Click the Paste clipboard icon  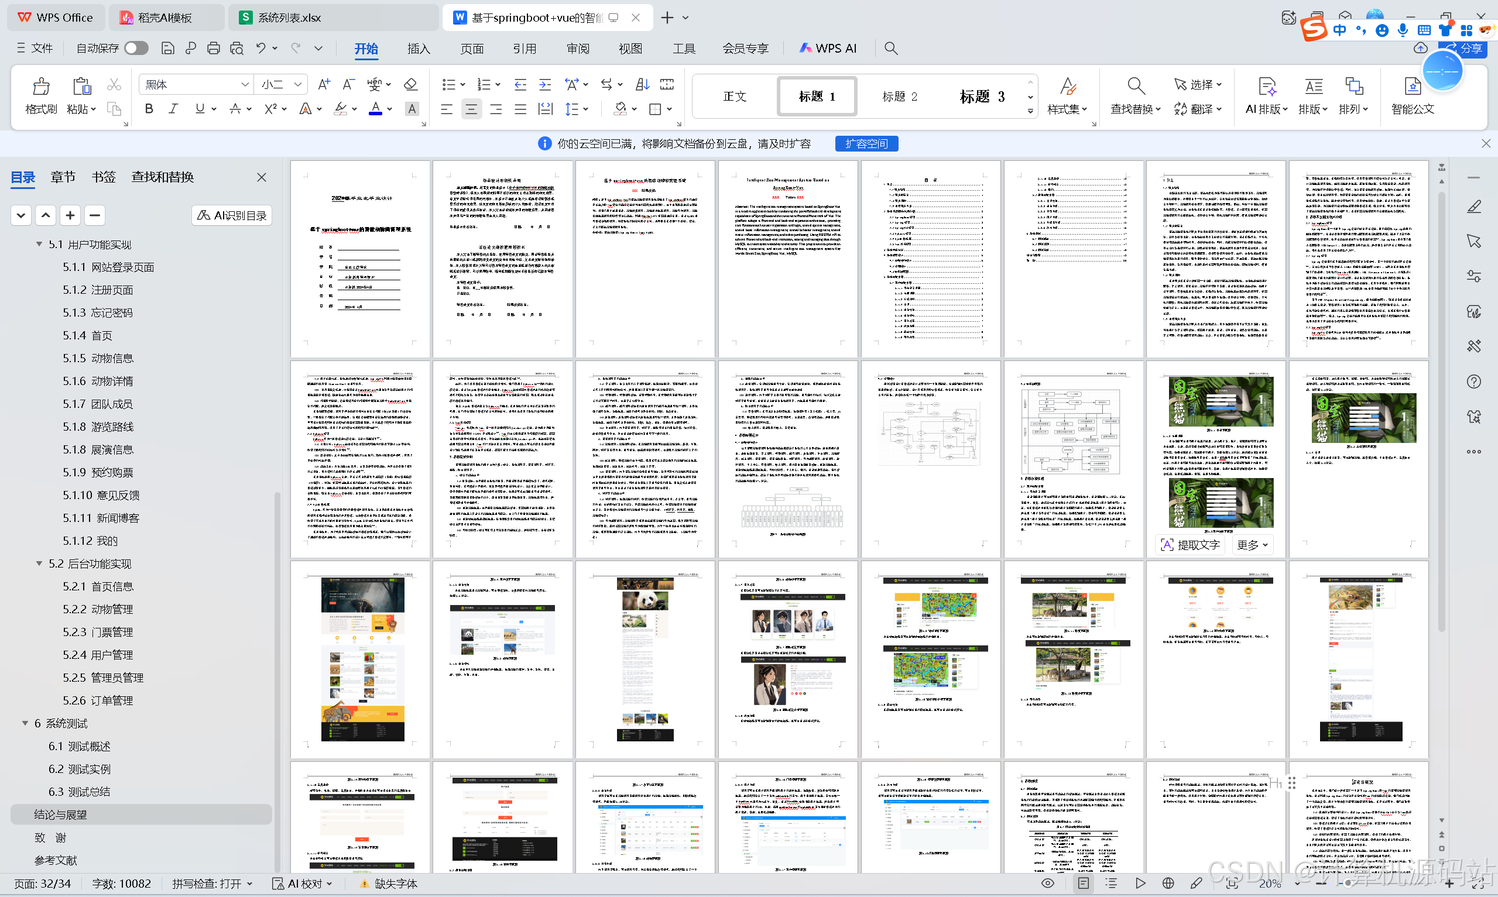click(81, 87)
